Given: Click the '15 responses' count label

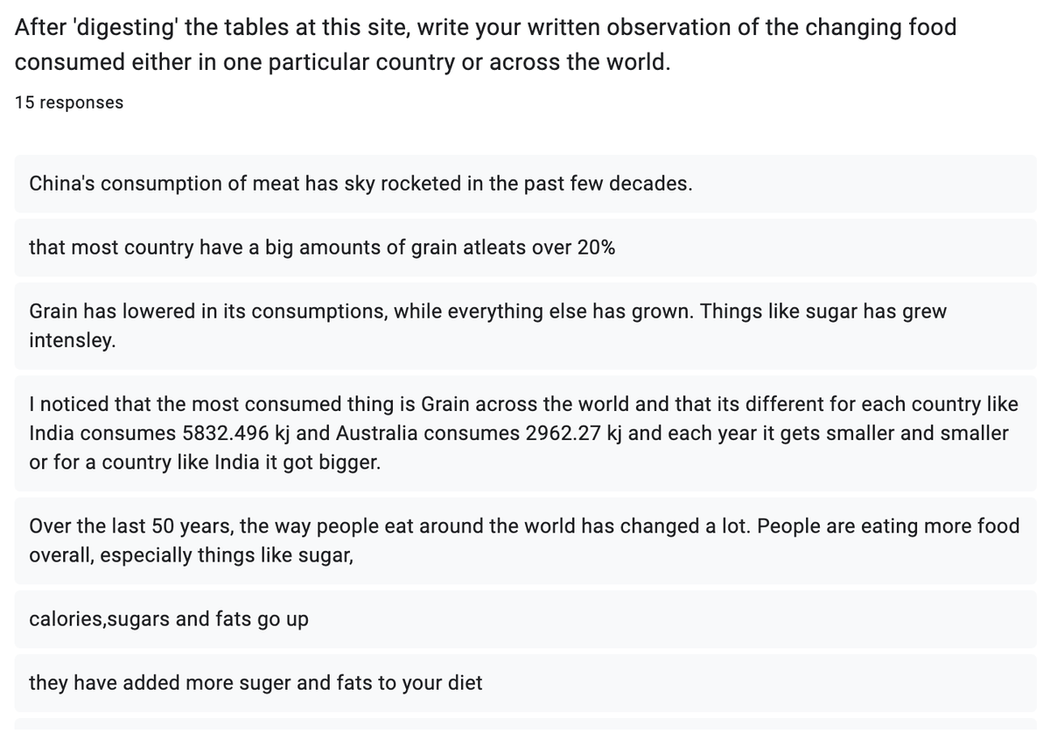Looking at the screenshot, I should pos(69,102).
